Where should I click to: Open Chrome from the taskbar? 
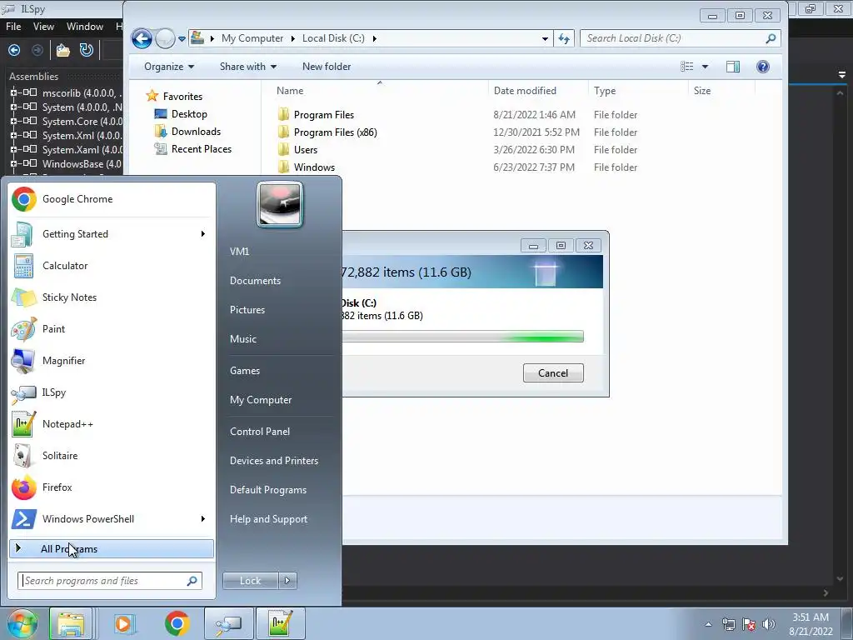(x=177, y=623)
